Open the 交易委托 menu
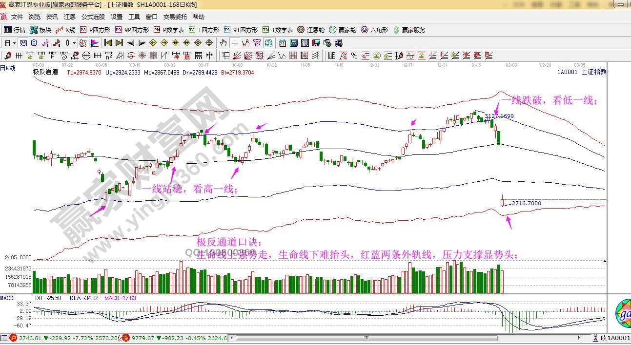This screenshot has width=631, height=345. [x=175, y=17]
